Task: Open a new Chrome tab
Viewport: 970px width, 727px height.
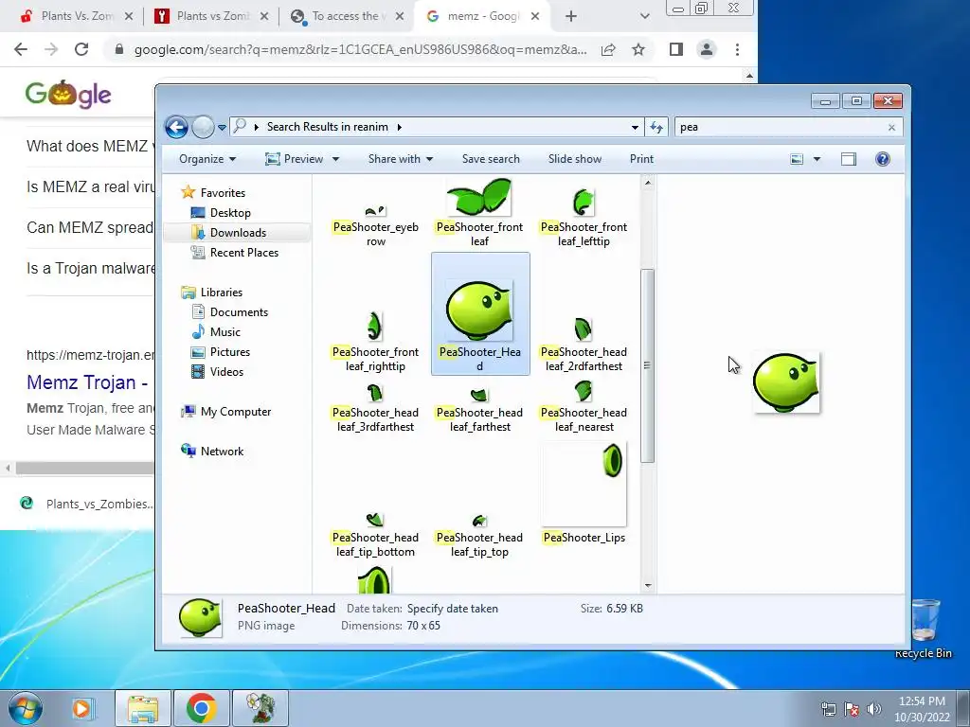Action: coord(571,17)
